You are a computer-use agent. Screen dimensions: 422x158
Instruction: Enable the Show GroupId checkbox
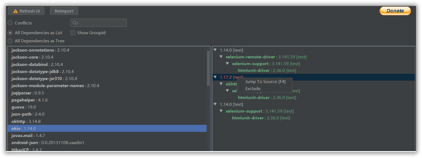pyautogui.click(x=73, y=33)
